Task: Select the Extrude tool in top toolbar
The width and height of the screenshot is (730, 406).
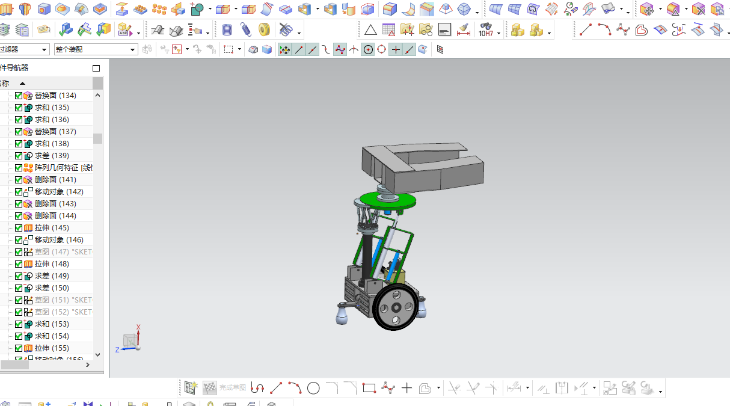Action: click(x=6, y=9)
